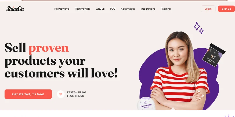Select POD in the top navigation

(x=113, y=9)
